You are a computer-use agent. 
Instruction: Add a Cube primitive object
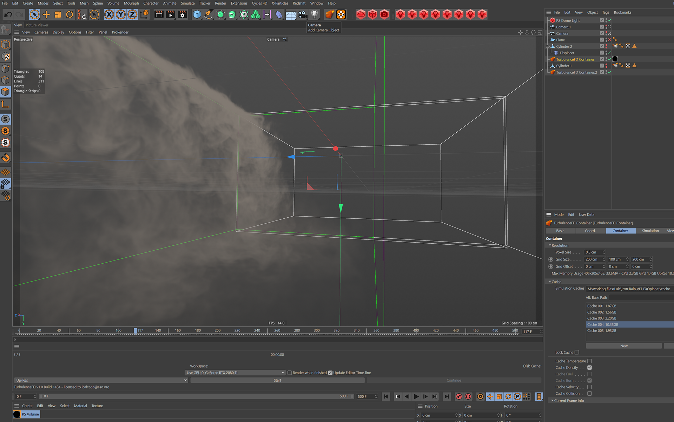click(197, 14)
